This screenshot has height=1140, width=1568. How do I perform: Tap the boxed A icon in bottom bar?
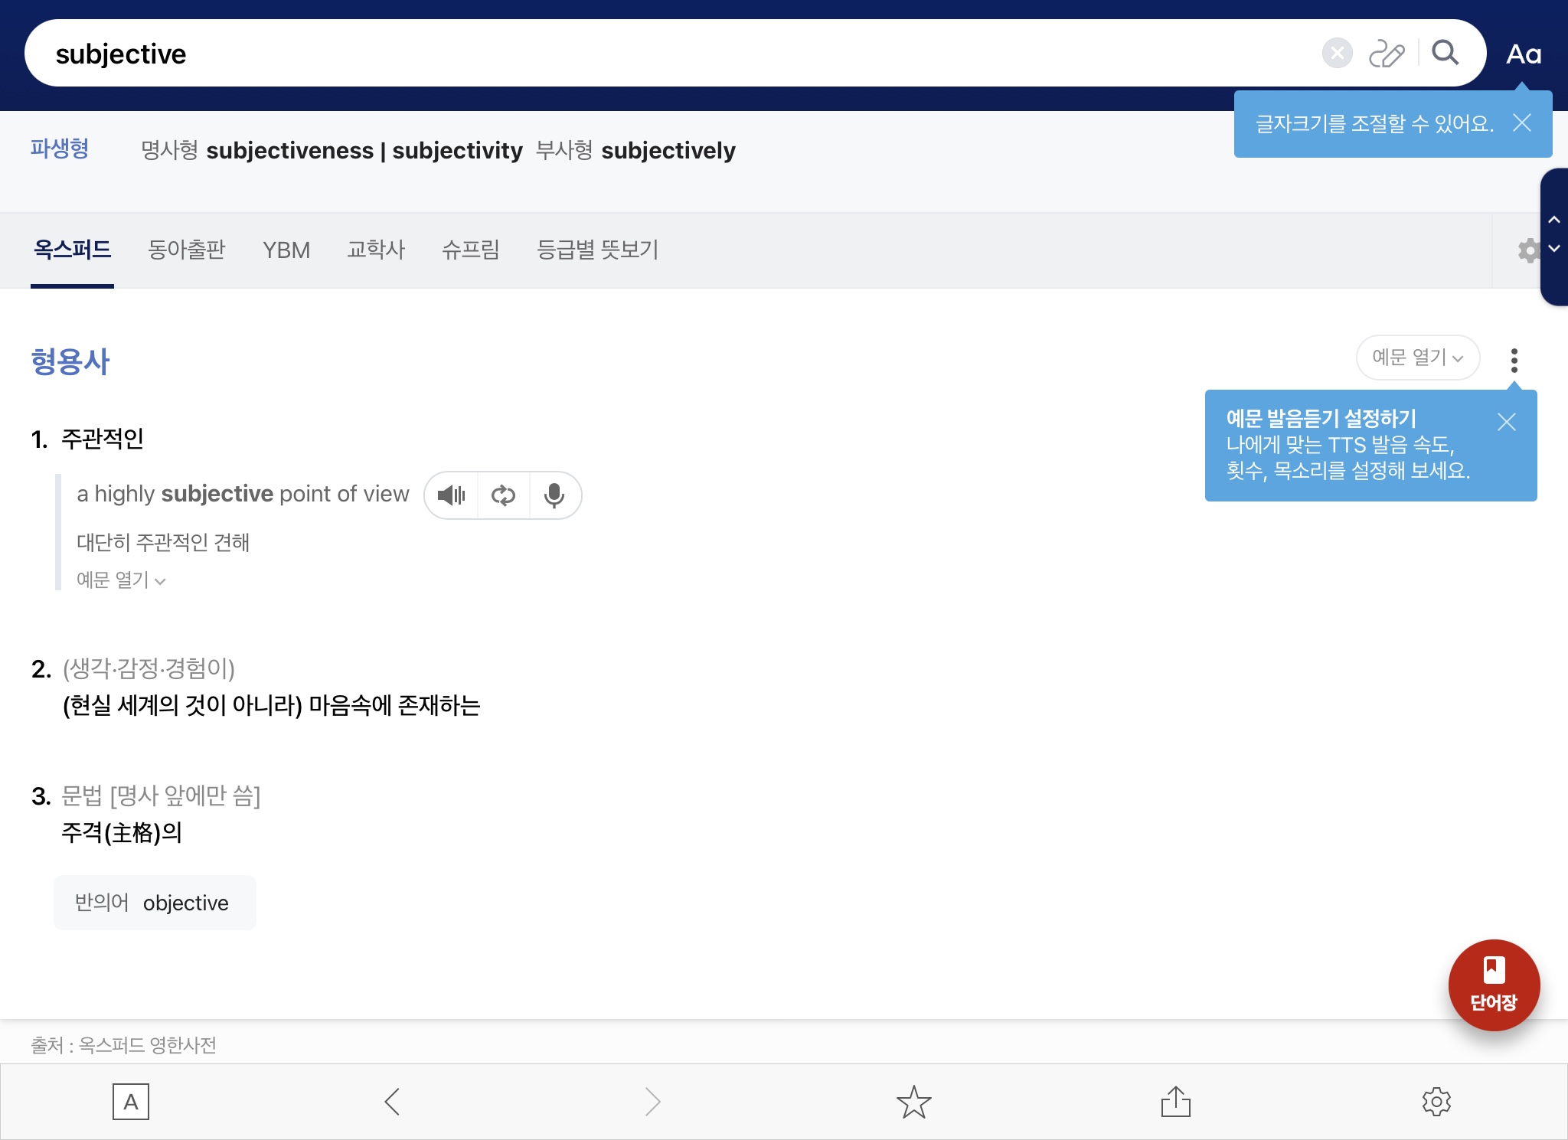point(131,1102)
